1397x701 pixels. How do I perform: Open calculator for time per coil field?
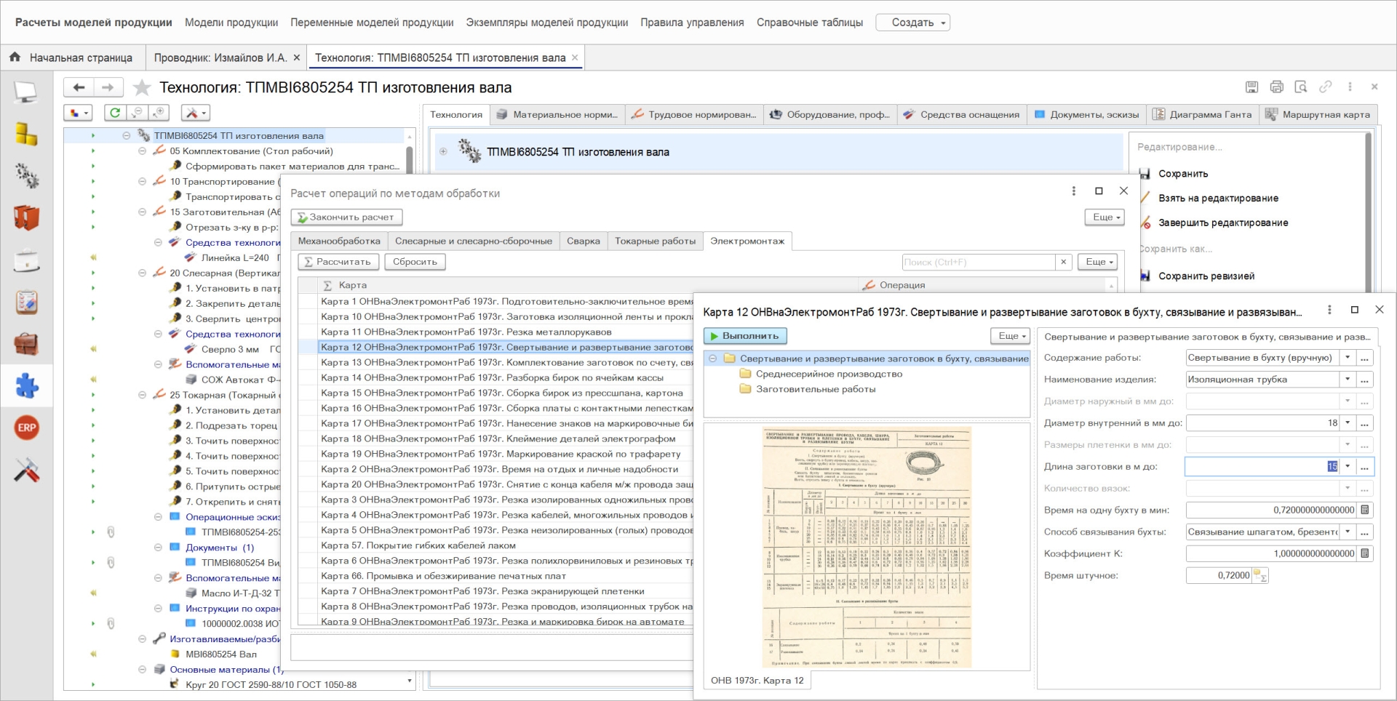coord(1365,510)
